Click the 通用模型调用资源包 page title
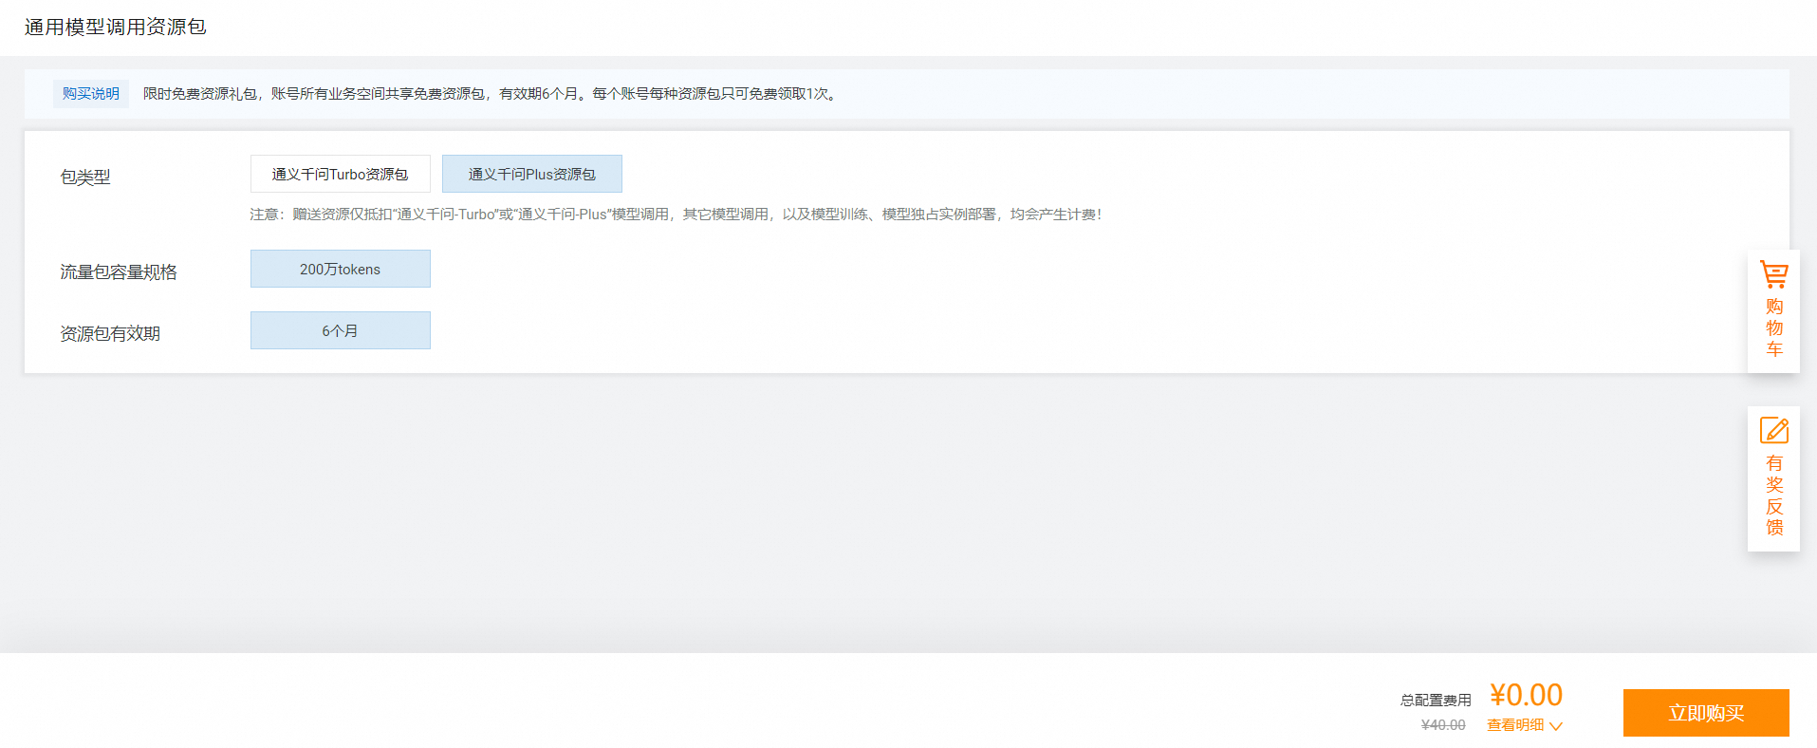The height and width of the screenshot is (748, 1817). 116,27
